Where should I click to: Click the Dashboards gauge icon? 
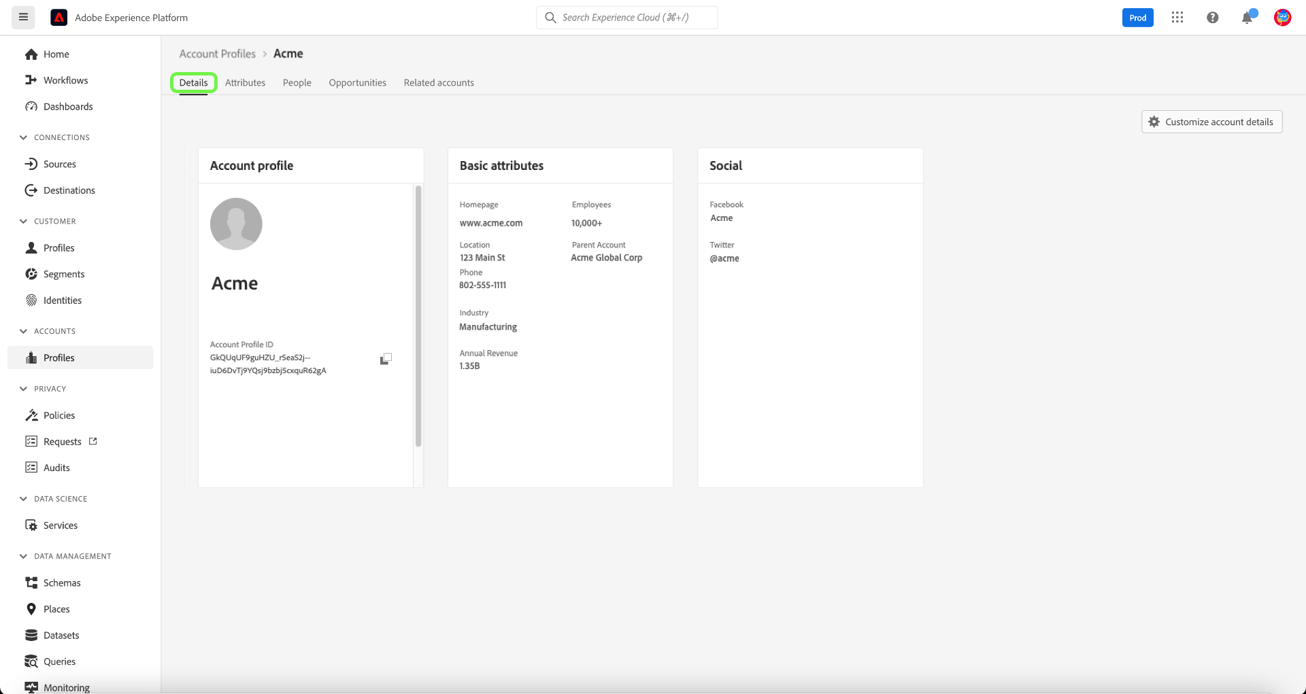click(31, 107)
